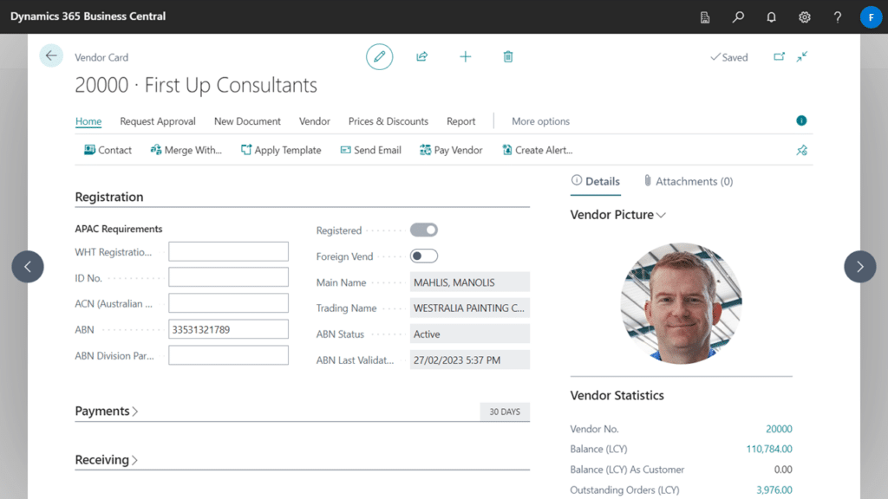Open Balance (LCY) amount link

click(768, 449)
